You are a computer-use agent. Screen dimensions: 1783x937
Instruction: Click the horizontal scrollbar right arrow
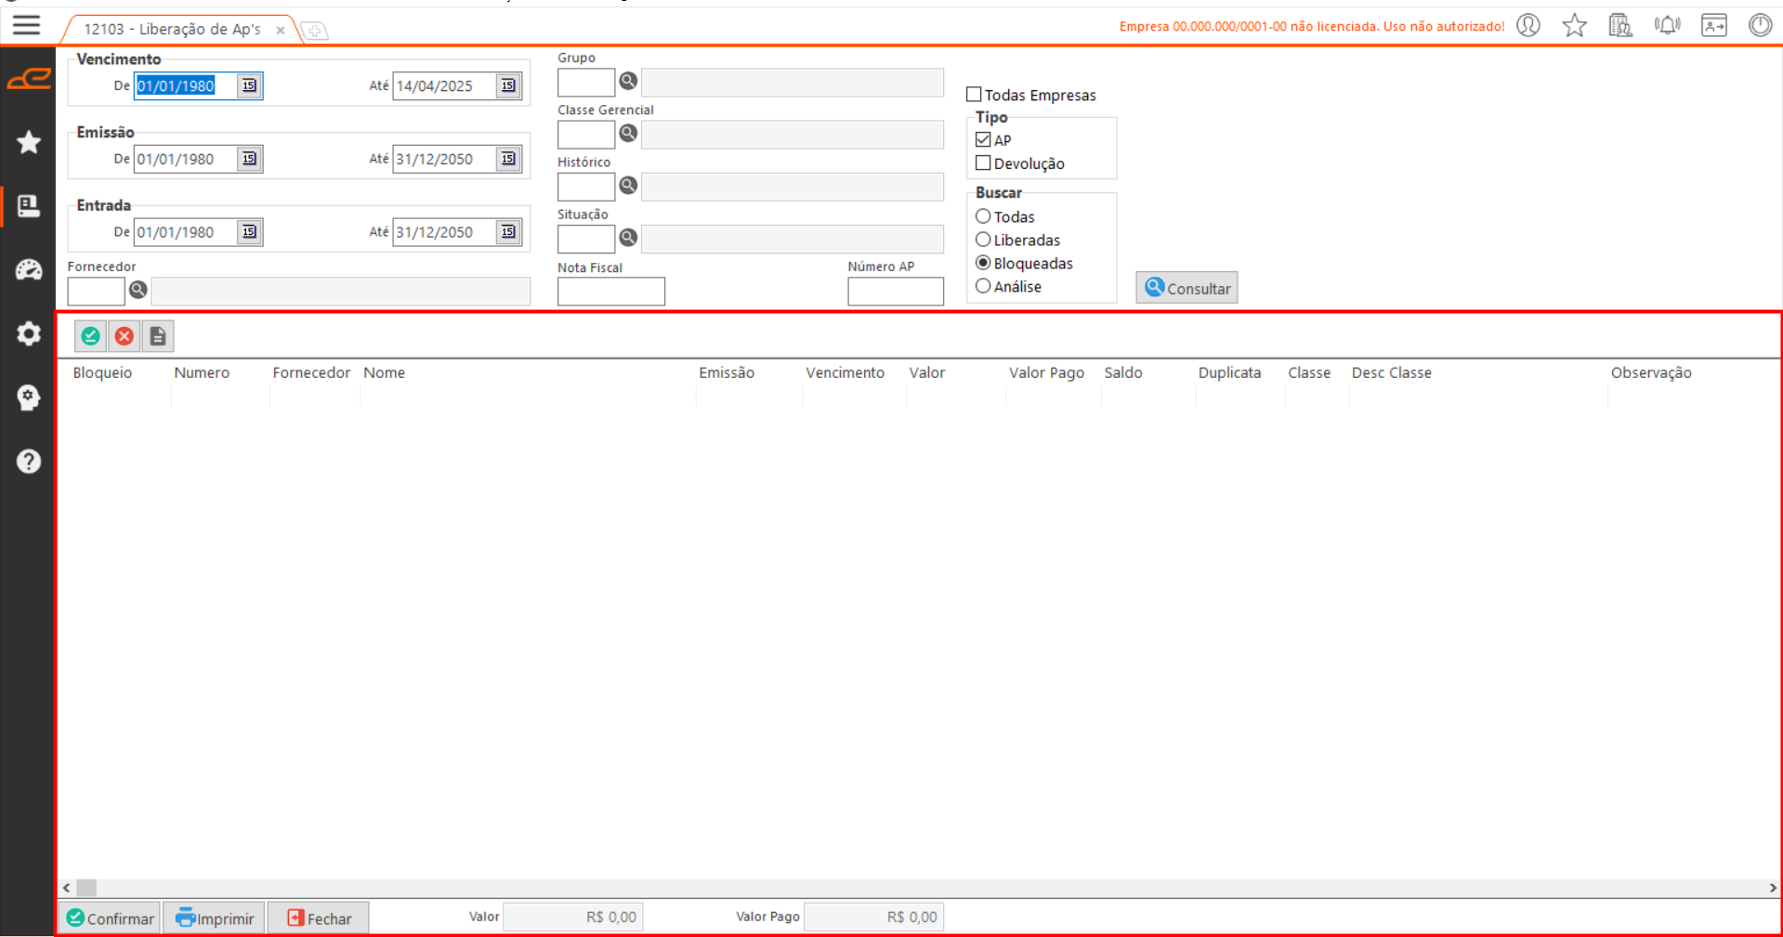point(1773,888)
